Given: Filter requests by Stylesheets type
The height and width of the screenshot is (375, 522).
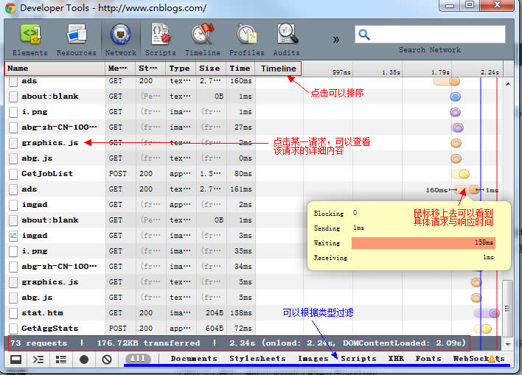Looking at the screenshot, I should pos(257,359).
